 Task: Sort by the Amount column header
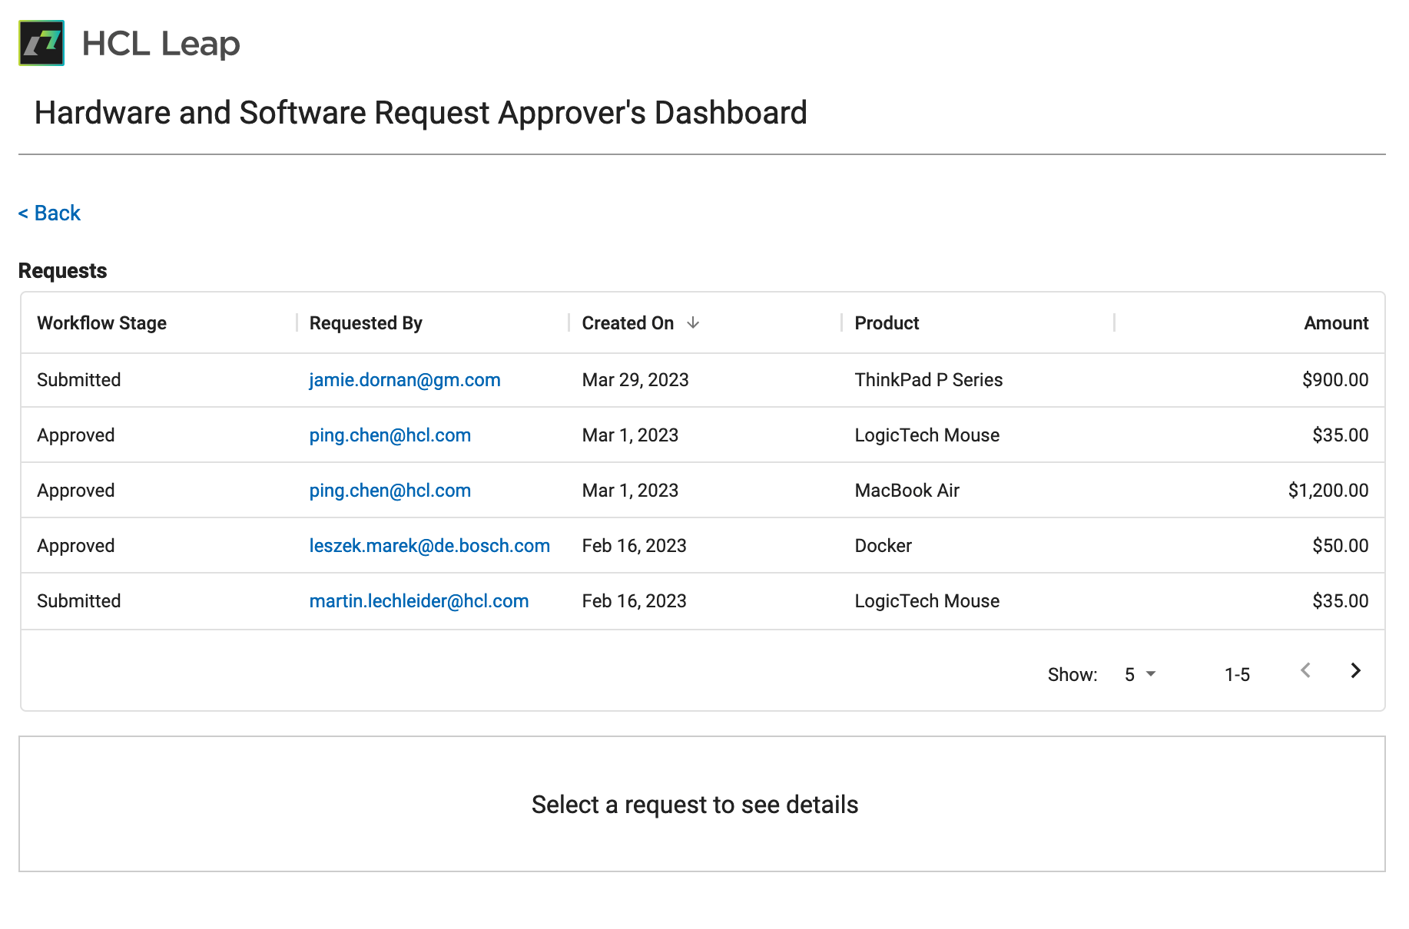pos(1336,323)
